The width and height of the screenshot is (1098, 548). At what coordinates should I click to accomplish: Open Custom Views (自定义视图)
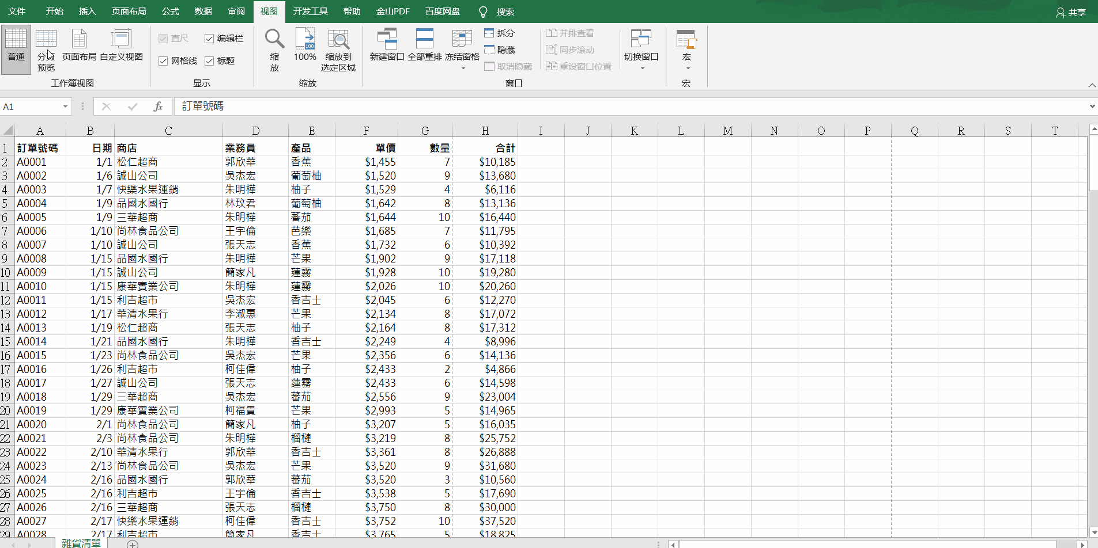click(121, 45)
